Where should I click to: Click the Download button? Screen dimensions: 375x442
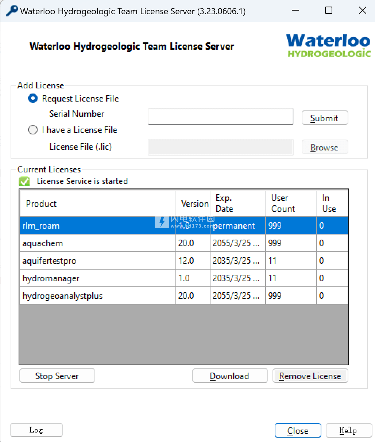230,376
